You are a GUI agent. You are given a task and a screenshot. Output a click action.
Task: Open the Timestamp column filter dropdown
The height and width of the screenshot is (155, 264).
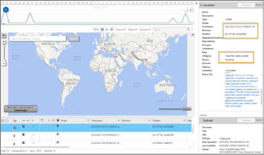[x=119, y=121]
